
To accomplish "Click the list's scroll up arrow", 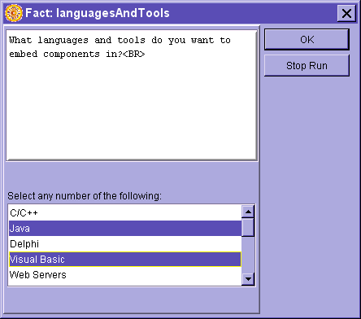I will 248,212.
